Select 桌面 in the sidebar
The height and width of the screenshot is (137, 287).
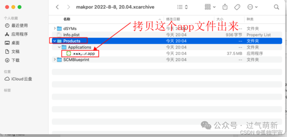pos(16,43)
